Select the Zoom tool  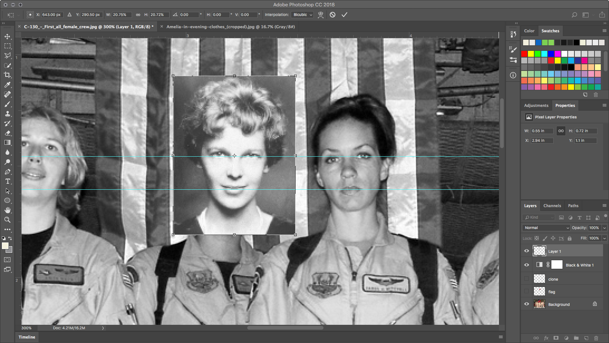pyautogui.click(x=7, y=220)
